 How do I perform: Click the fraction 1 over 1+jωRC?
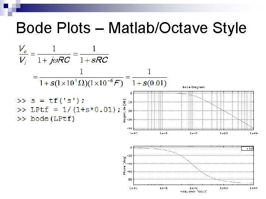pos(54,55)
